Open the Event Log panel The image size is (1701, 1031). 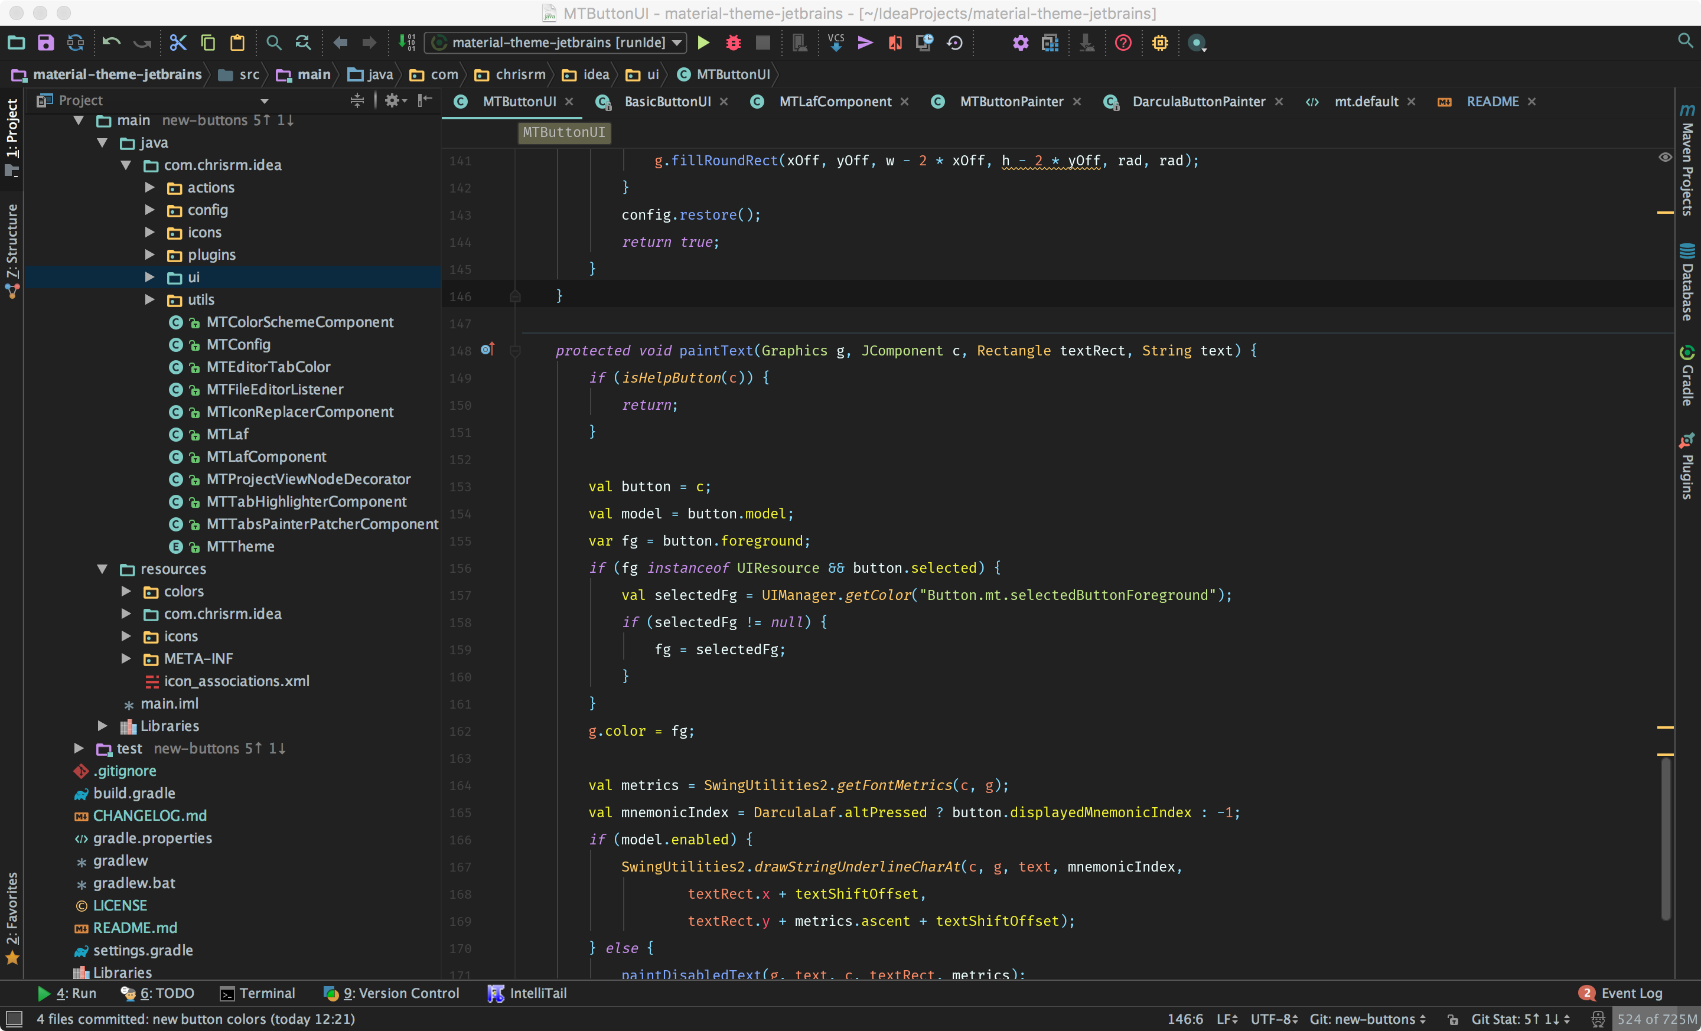[1620, 993]
